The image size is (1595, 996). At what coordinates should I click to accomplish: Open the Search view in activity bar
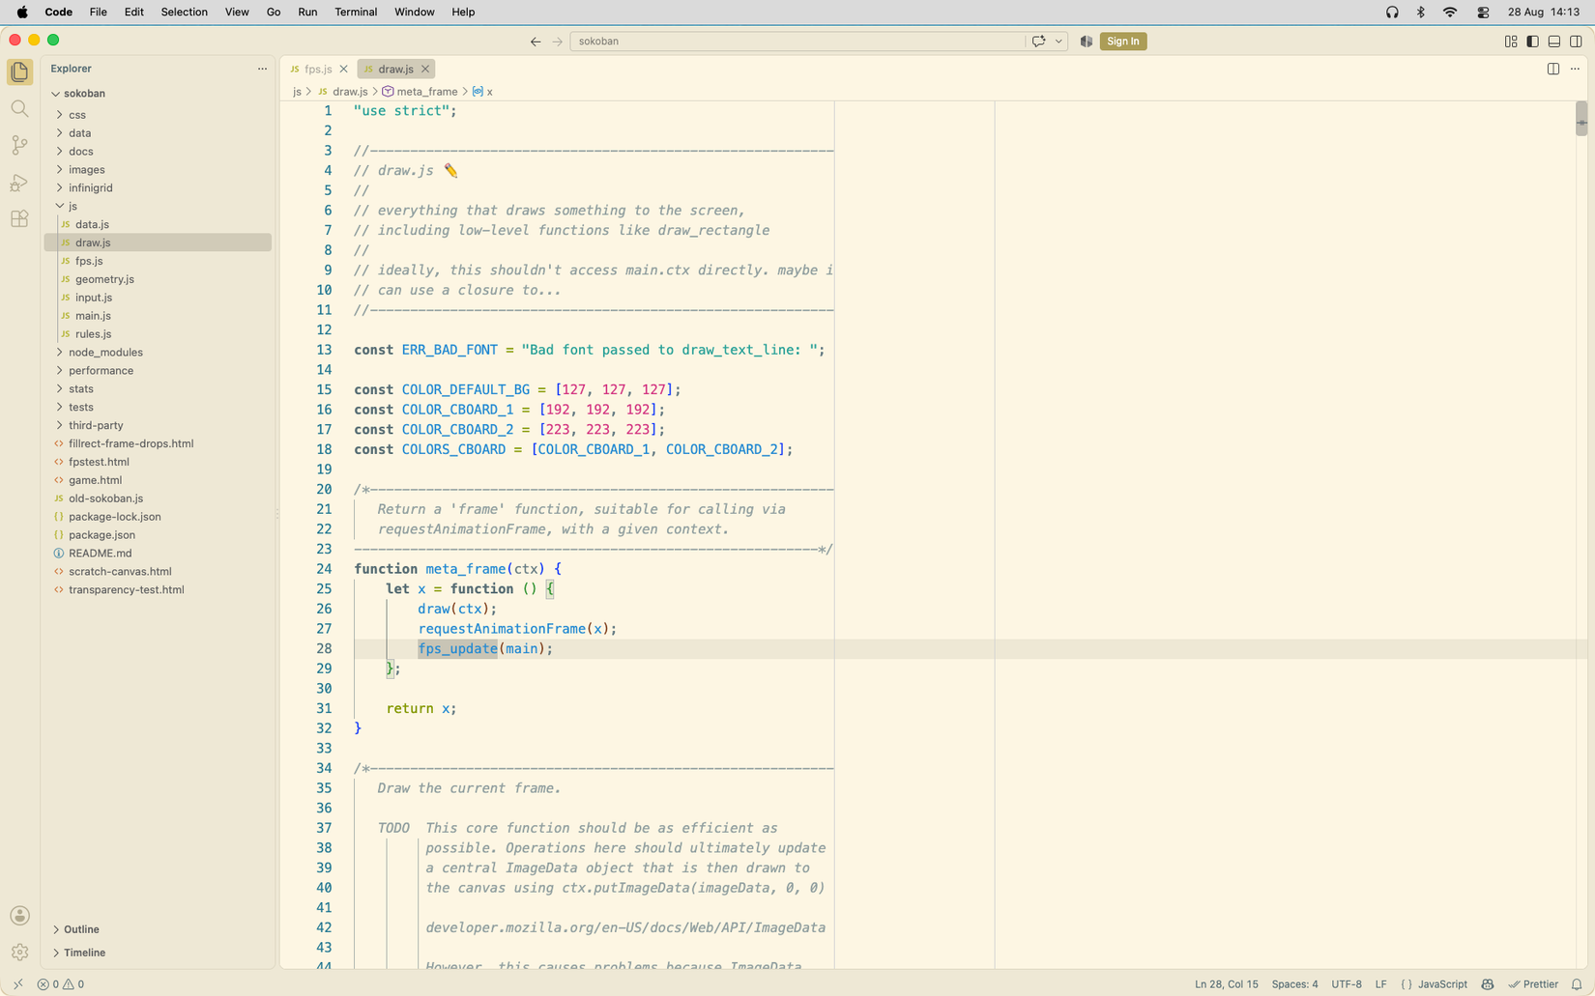(x=19, y=108)
